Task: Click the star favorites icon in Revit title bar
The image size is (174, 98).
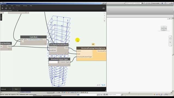Action: pos(149,3)
